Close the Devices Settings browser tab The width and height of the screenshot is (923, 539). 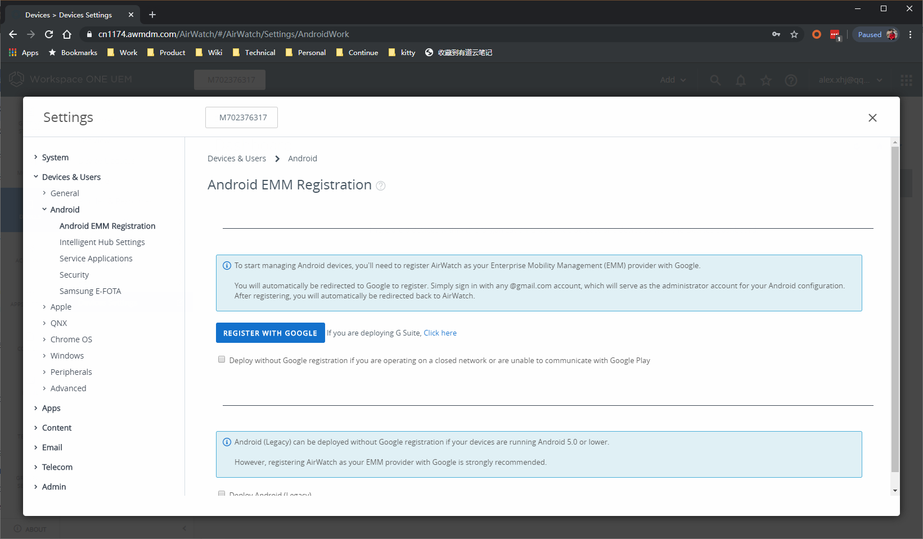click(131, 15)
